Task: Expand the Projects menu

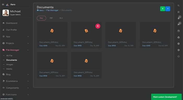Action: [x=15, y=43]
